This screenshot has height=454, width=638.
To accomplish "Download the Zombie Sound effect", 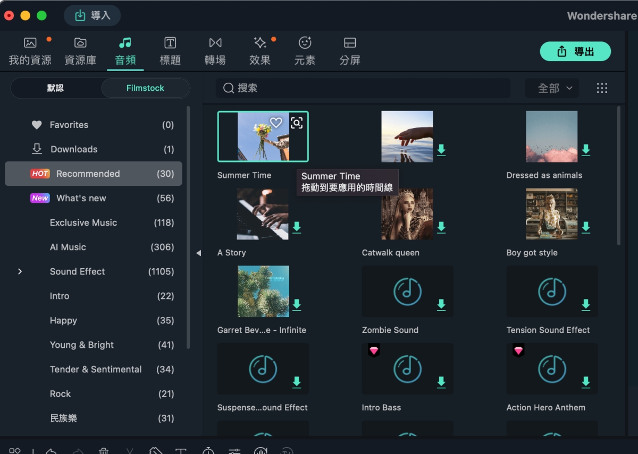I will point(441,304).
